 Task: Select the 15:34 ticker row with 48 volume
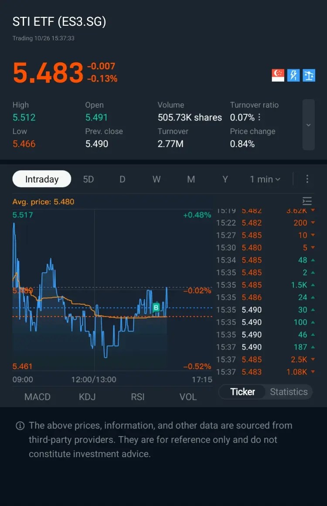(x=266, y=260)
